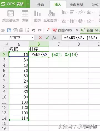Insert a pie chart from ribbon

[80, 21]
